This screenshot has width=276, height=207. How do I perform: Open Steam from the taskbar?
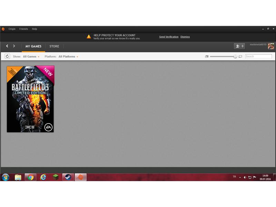pos(68,177)
